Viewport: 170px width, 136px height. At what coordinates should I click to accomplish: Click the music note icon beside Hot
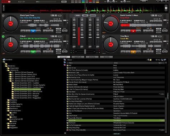tap(67, 65)
